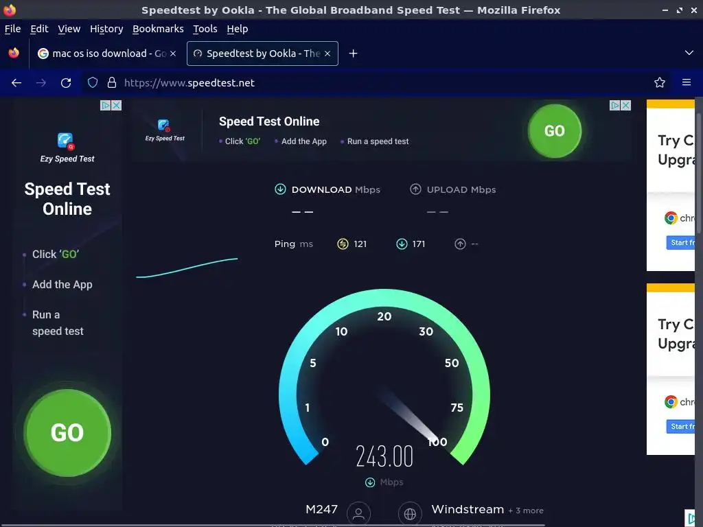Go back with the browser back arrow
Screen dimensions: 703x527
click(16, 83)
